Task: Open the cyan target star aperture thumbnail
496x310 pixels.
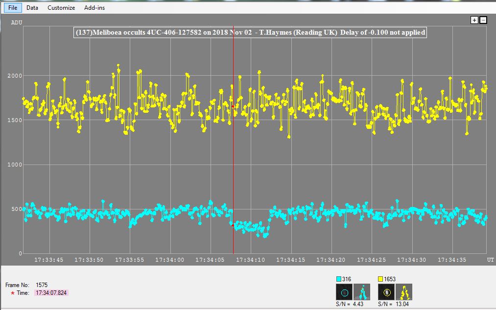Action: pos(344,292)
